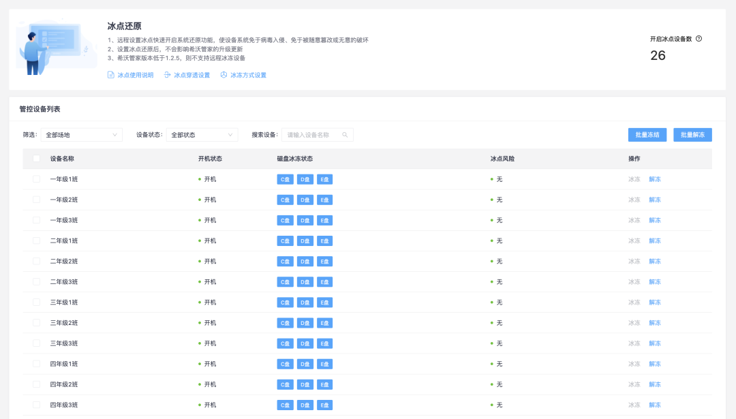Open the 冰点穿透设置 link
Screen dimensions: 736x419
tap(187, 75)
